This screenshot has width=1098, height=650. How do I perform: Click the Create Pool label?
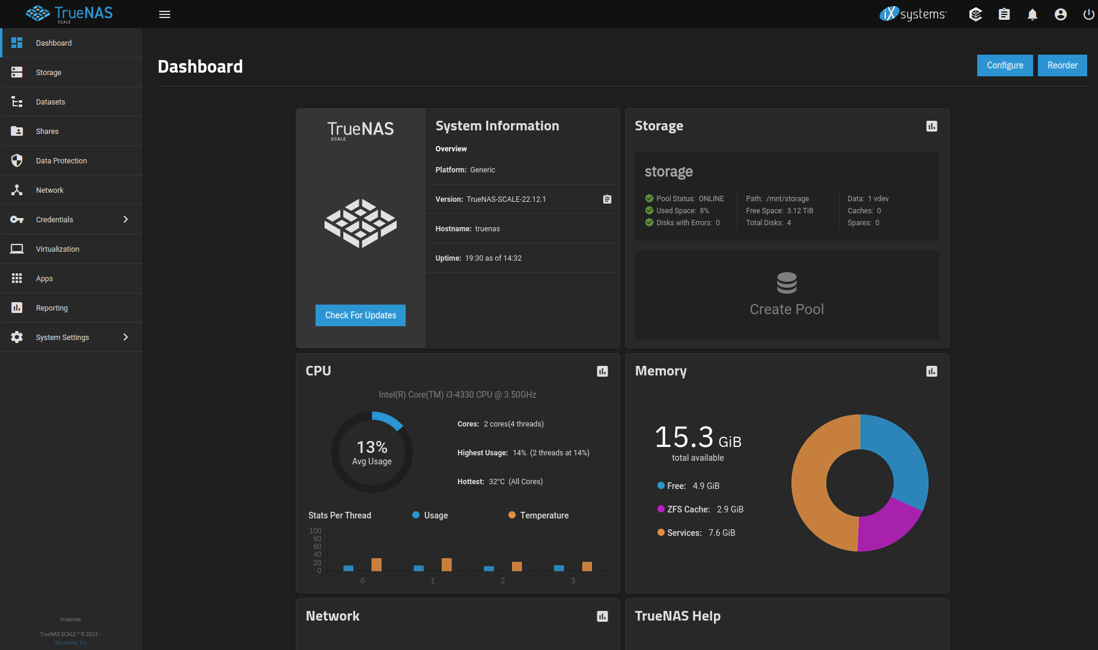pos(787,309)
